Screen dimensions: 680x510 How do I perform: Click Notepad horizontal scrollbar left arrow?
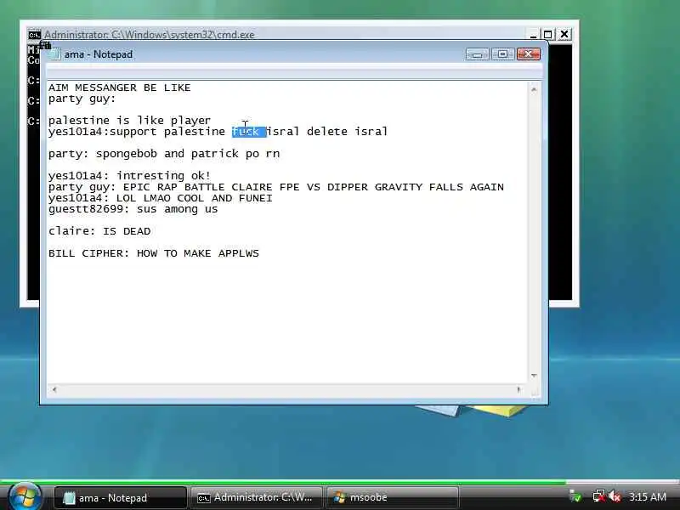click(x=54, y=389)
